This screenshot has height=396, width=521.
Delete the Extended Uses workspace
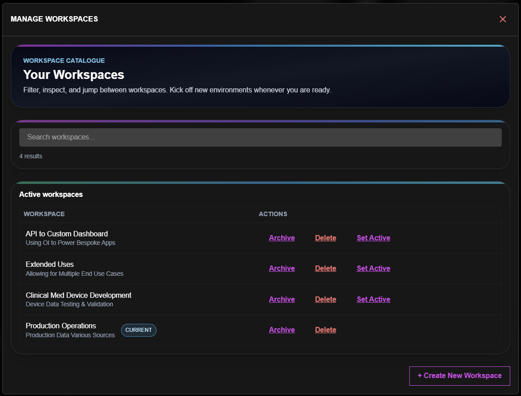(x=326, y=269)
